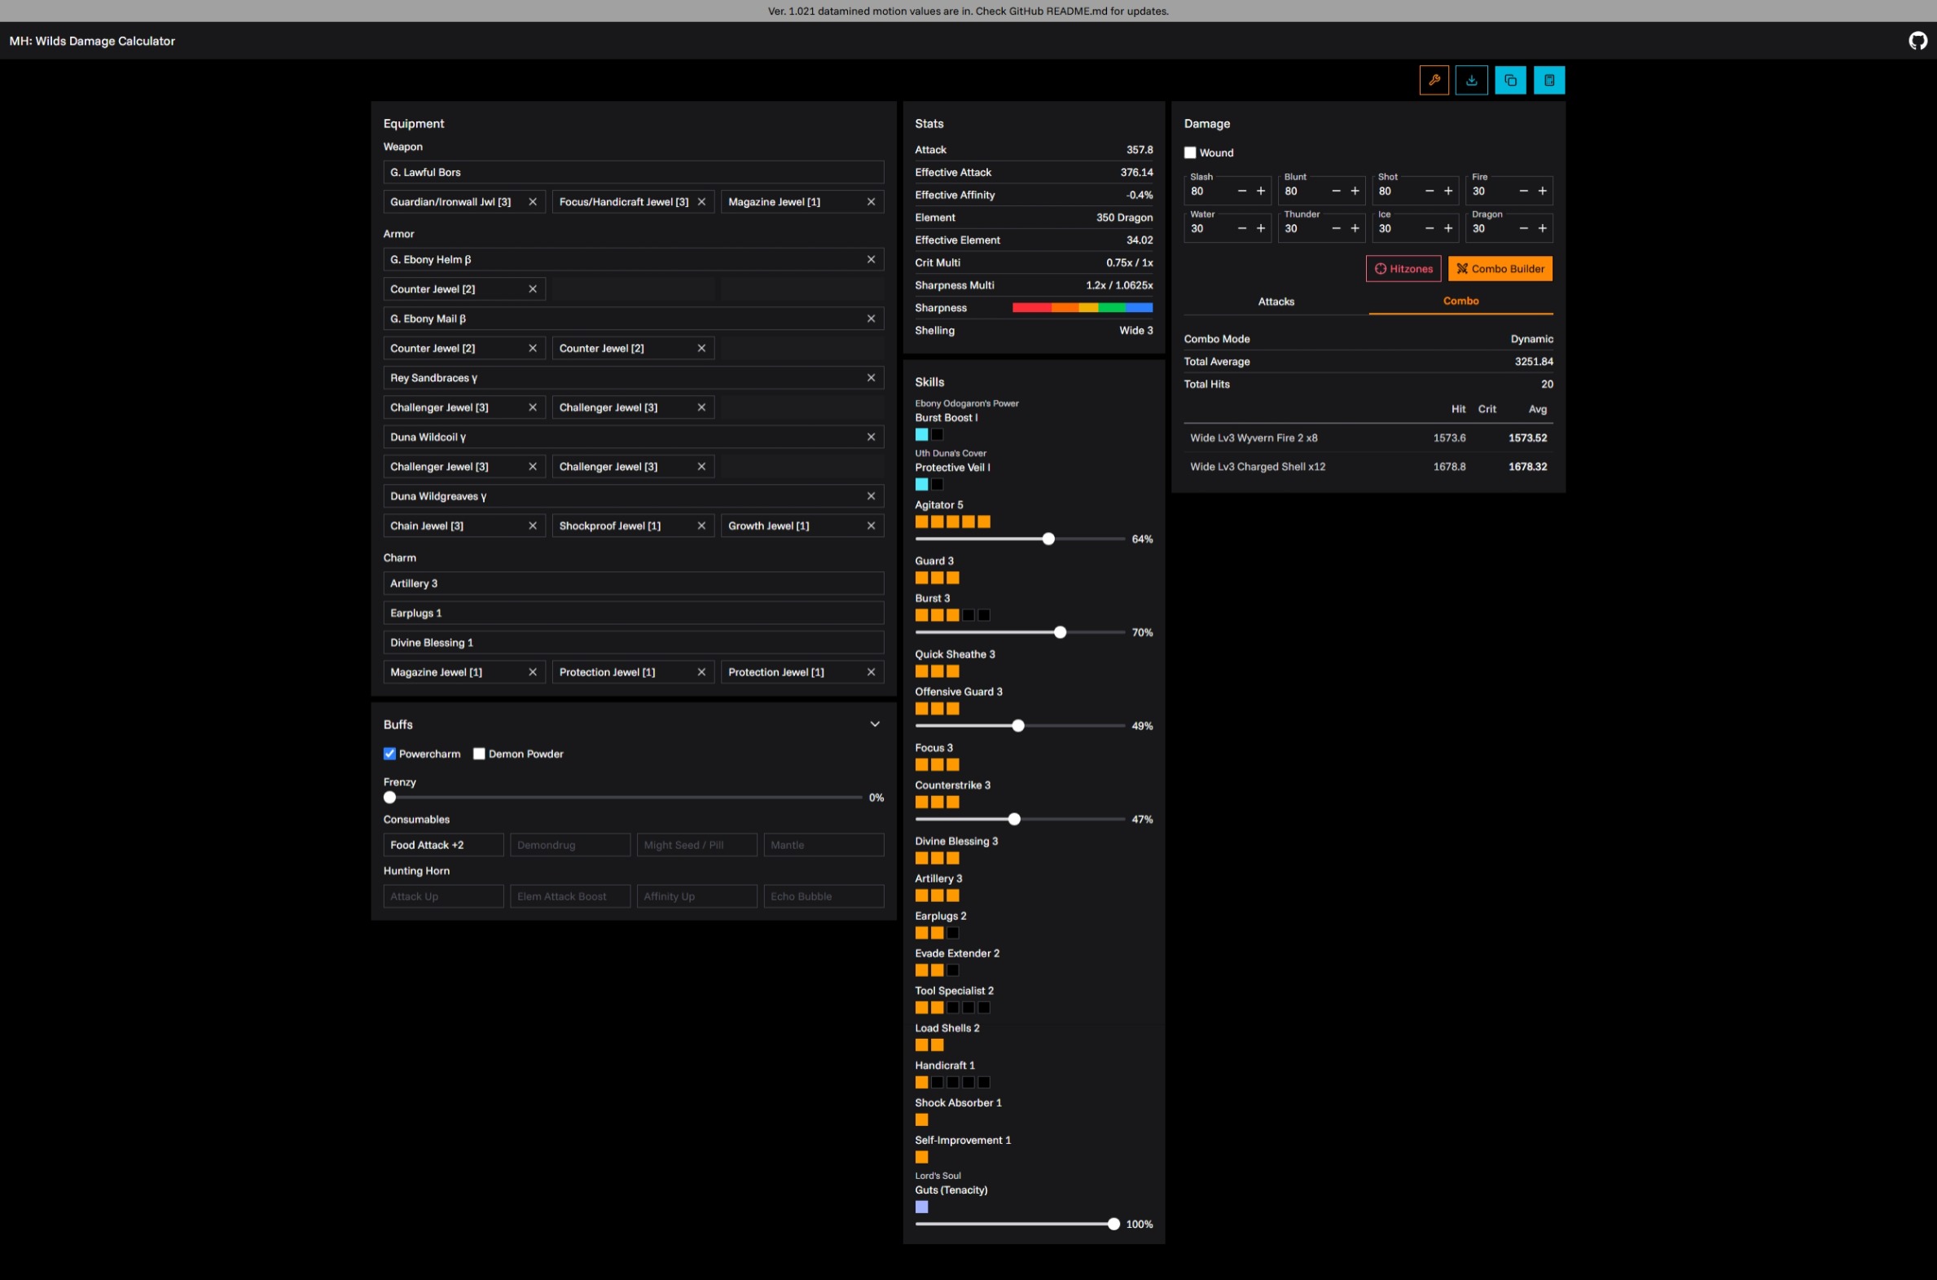The width and height of the screenshot is (1937, 1280).
Task: Clear the G. Ebony Helm β armor
Action: [871, 260]
